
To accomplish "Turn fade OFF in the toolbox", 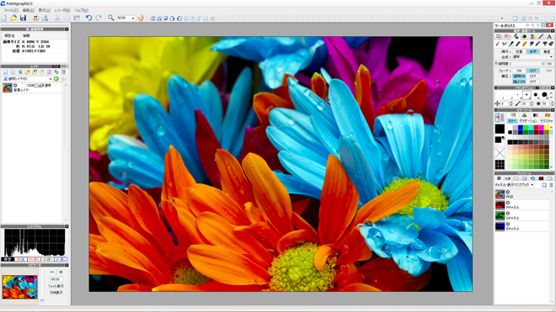I will [x=532, y=71].
